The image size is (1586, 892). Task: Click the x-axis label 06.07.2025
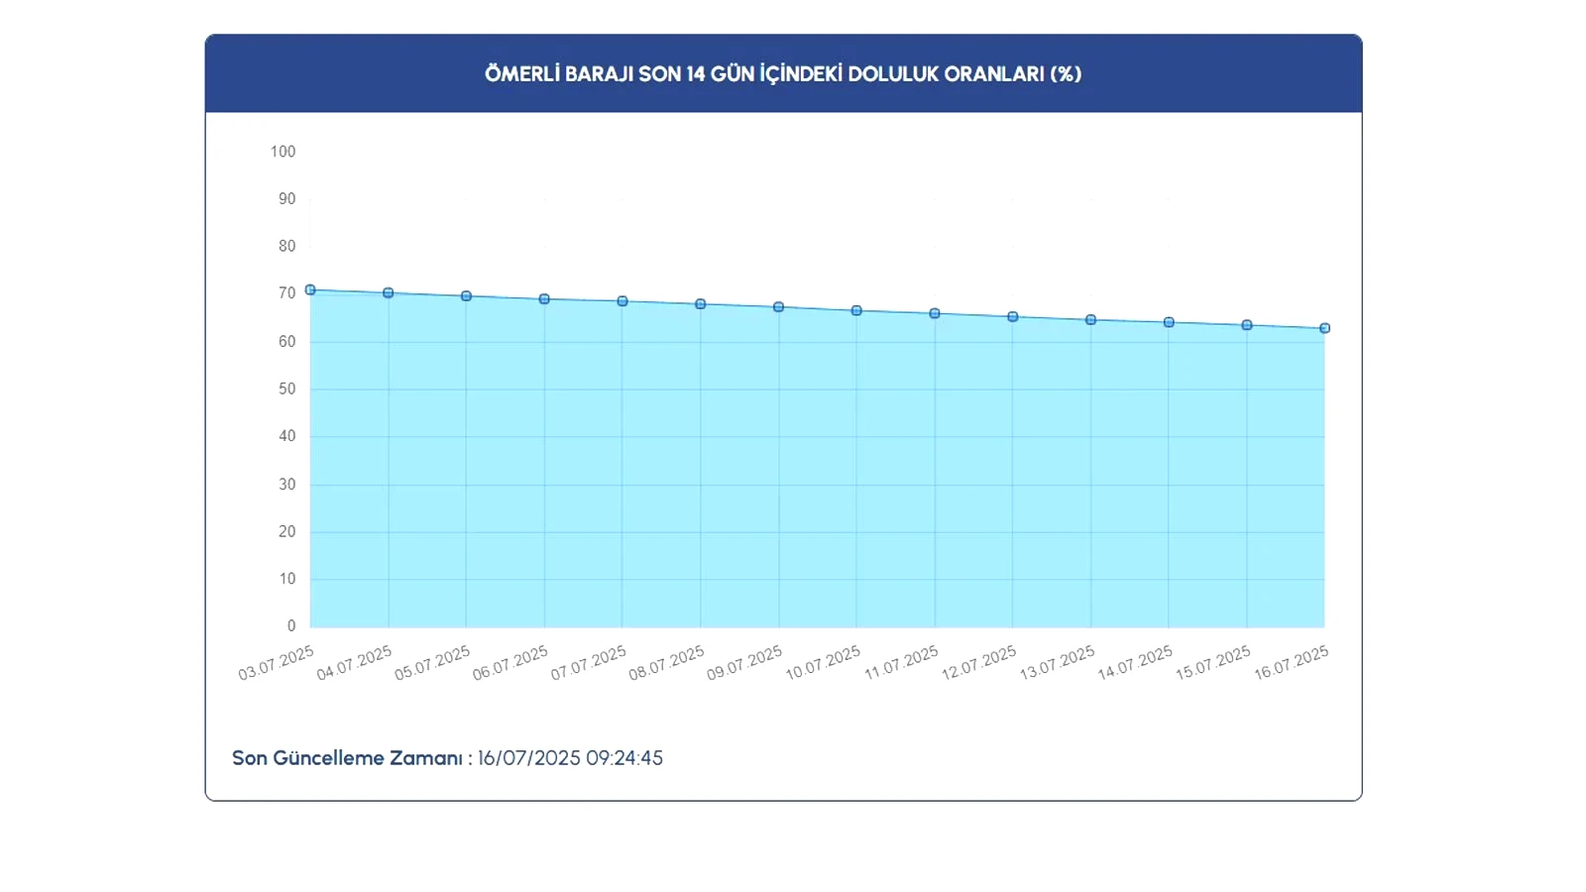click(510, 663)
